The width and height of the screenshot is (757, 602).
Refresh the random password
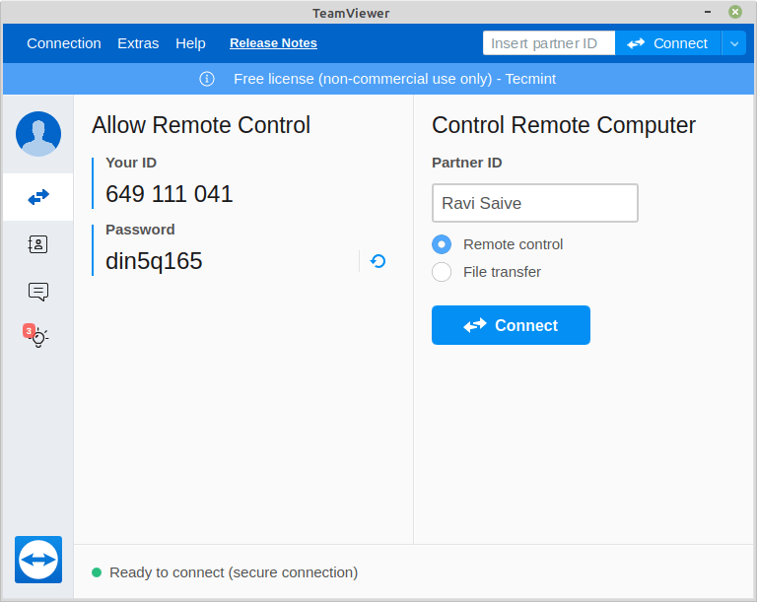tap(378, 261)
